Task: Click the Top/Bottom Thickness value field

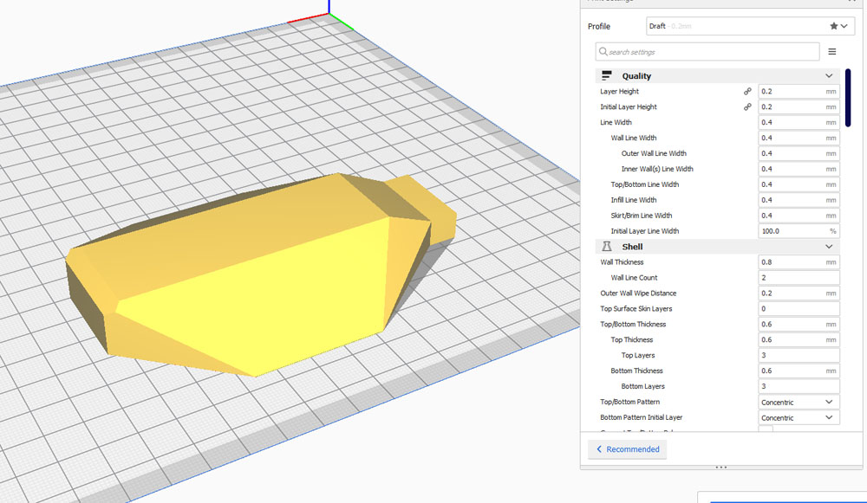Action: [x=799, y=324]
